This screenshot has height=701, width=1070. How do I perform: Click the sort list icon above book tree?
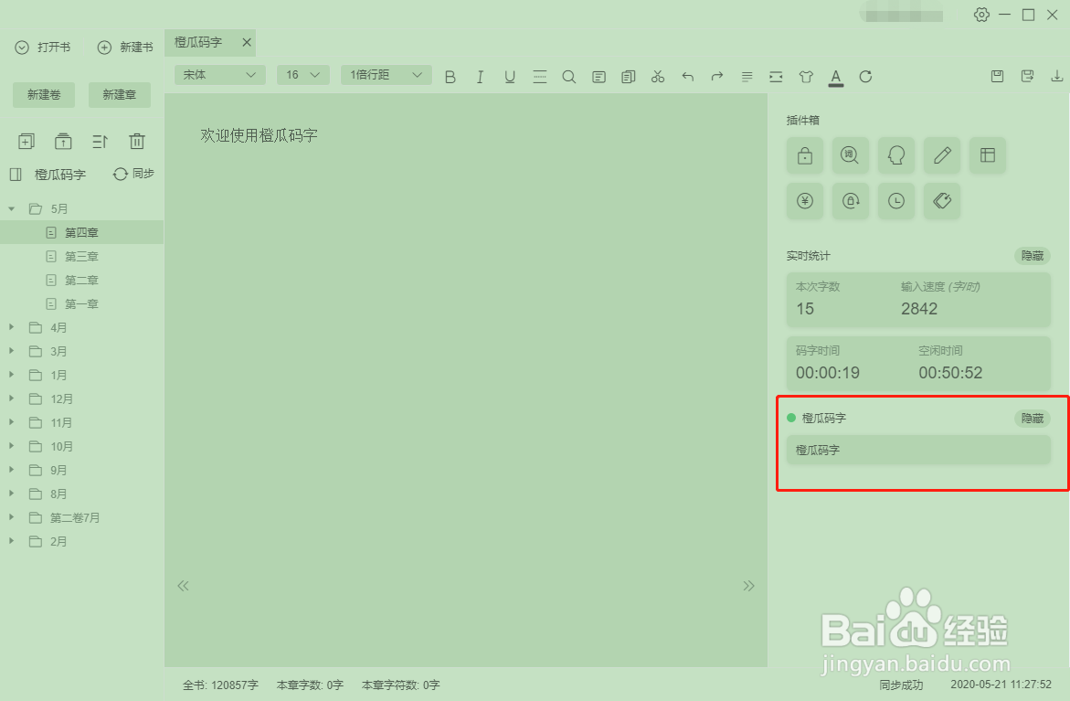(x=100, y=142)
